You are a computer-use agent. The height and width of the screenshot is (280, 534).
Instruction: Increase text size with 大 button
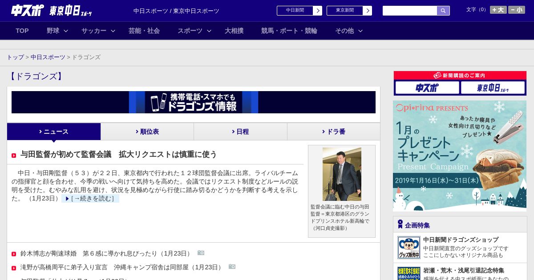[x=498, y=10]
